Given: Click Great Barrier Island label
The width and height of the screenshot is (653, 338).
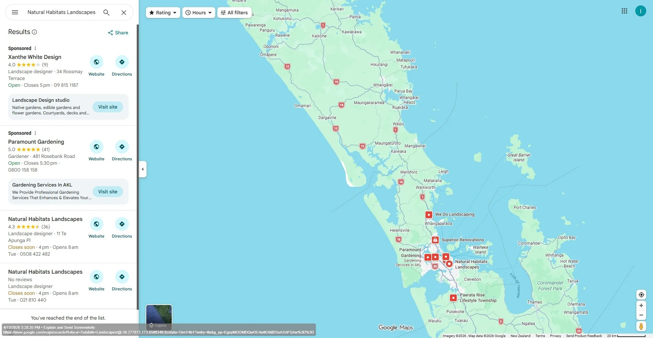Looking at the screenshot, I should coord(519,157).
